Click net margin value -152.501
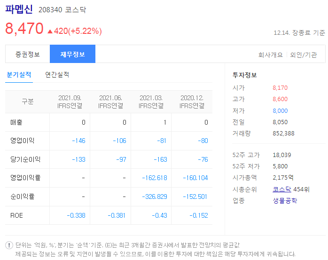Image resolution: width=328 pixels, height=260 pixels. click(x=195, y=197)
